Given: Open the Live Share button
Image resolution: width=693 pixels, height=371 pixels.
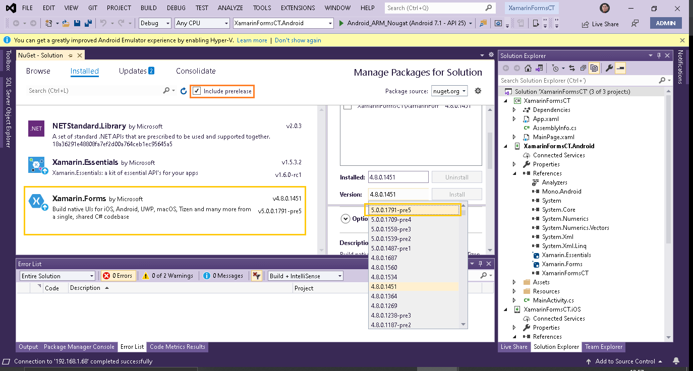Looking at the screenshot, I should pyautogui.click(x=600, y=24).
